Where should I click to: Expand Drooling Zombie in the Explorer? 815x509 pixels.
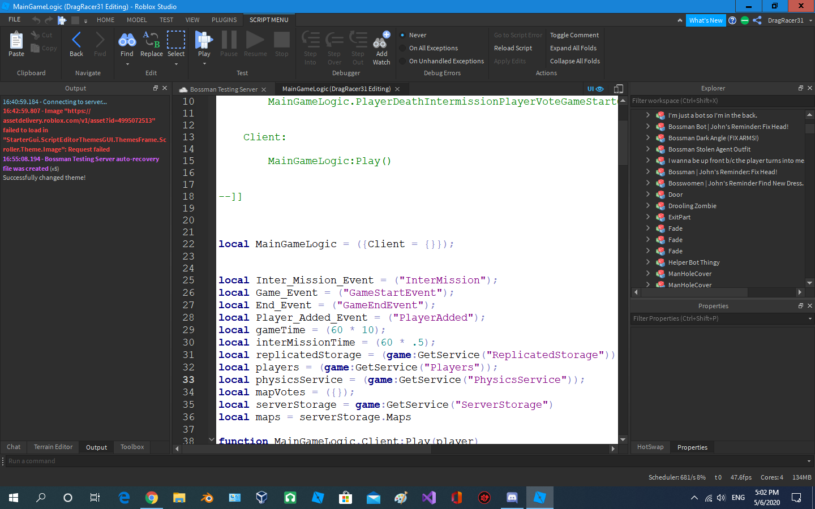point(647,205)
